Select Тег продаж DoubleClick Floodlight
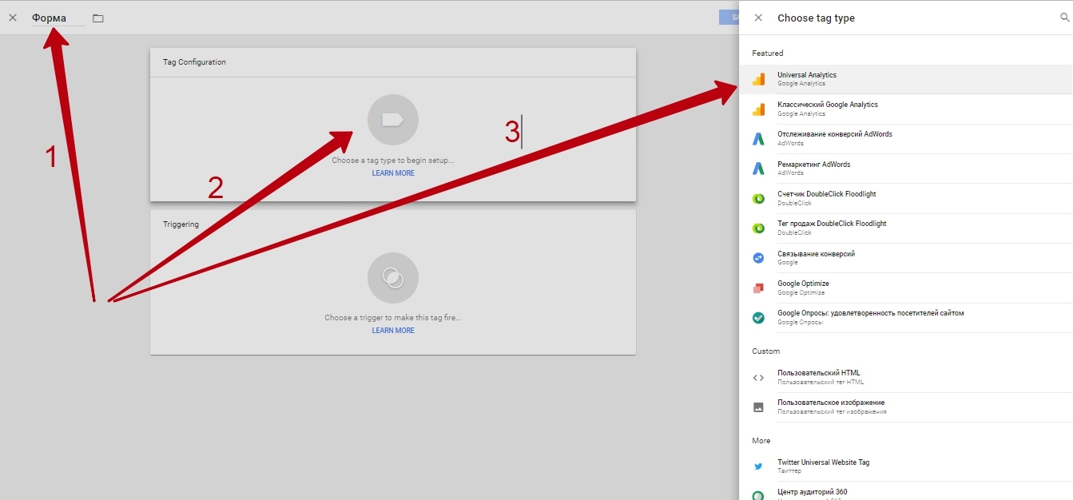The height and width of the screenshot is (500, 1073). (906, 228)
